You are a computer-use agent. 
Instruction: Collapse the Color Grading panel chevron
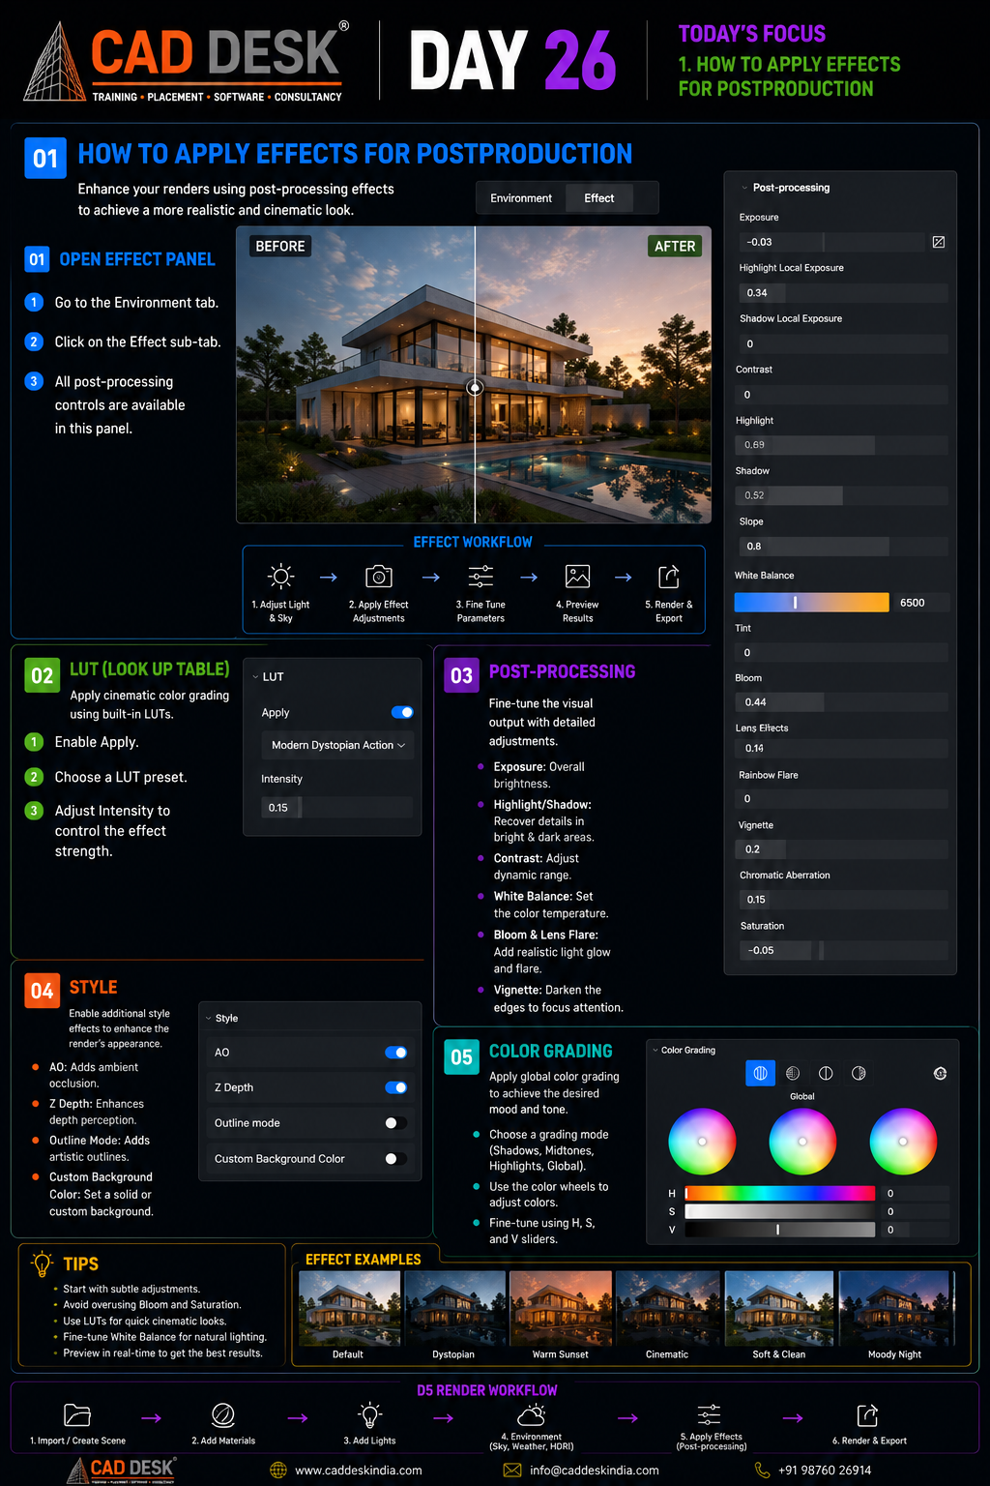(655, 1050)
